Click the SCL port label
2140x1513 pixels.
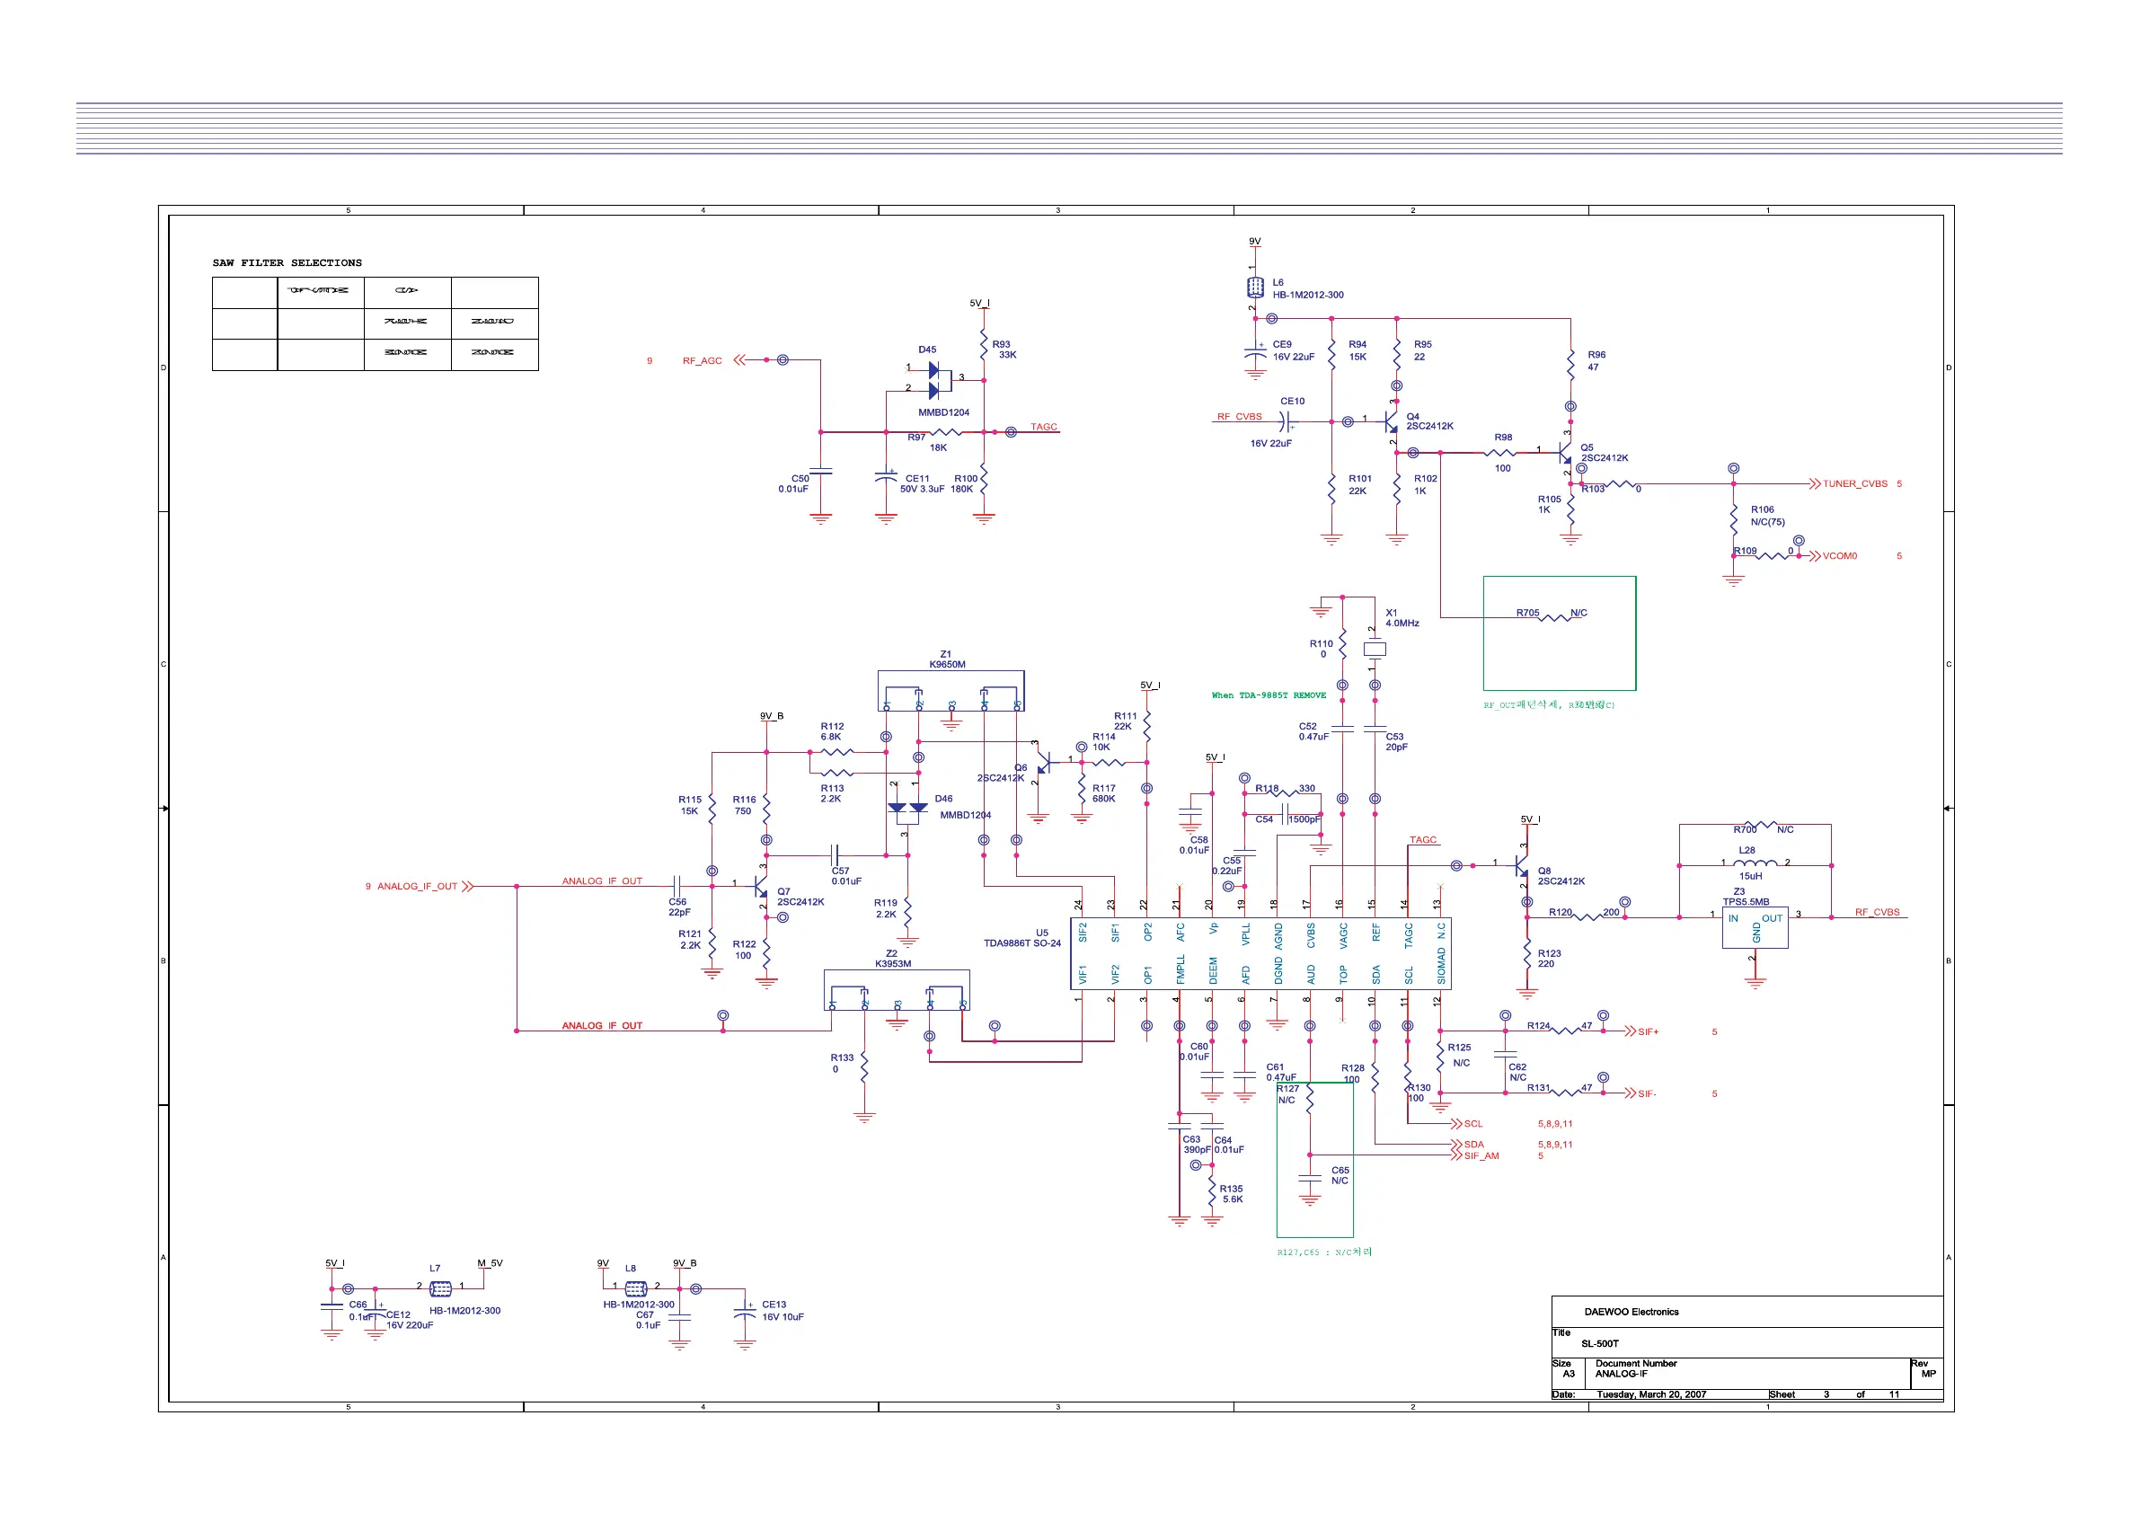click(1472, 1124)
